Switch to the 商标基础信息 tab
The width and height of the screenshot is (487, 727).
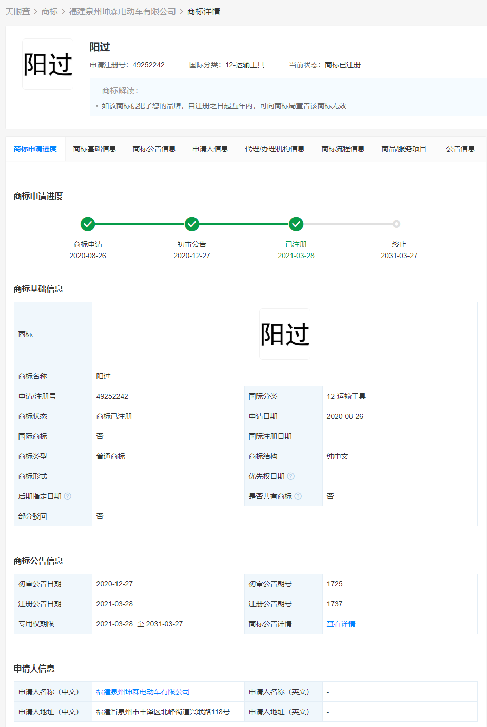pos(95,149)
